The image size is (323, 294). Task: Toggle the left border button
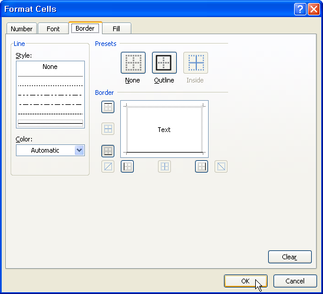click(127, 166)
